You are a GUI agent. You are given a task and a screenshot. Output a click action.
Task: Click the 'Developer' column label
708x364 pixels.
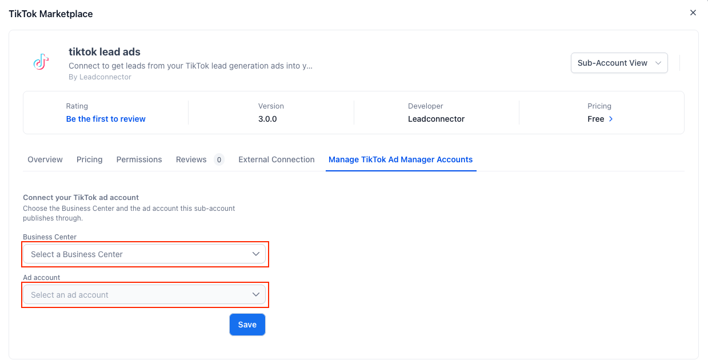[426, 106]
